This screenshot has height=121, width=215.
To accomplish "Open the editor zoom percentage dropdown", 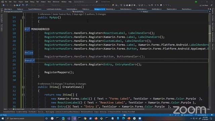I will coord(7,109).
